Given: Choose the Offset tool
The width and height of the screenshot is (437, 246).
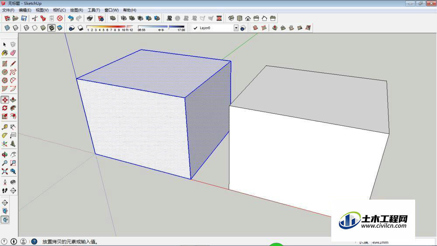Looking at the screenshot, I should pyautogui.click(x=13, y=116).
